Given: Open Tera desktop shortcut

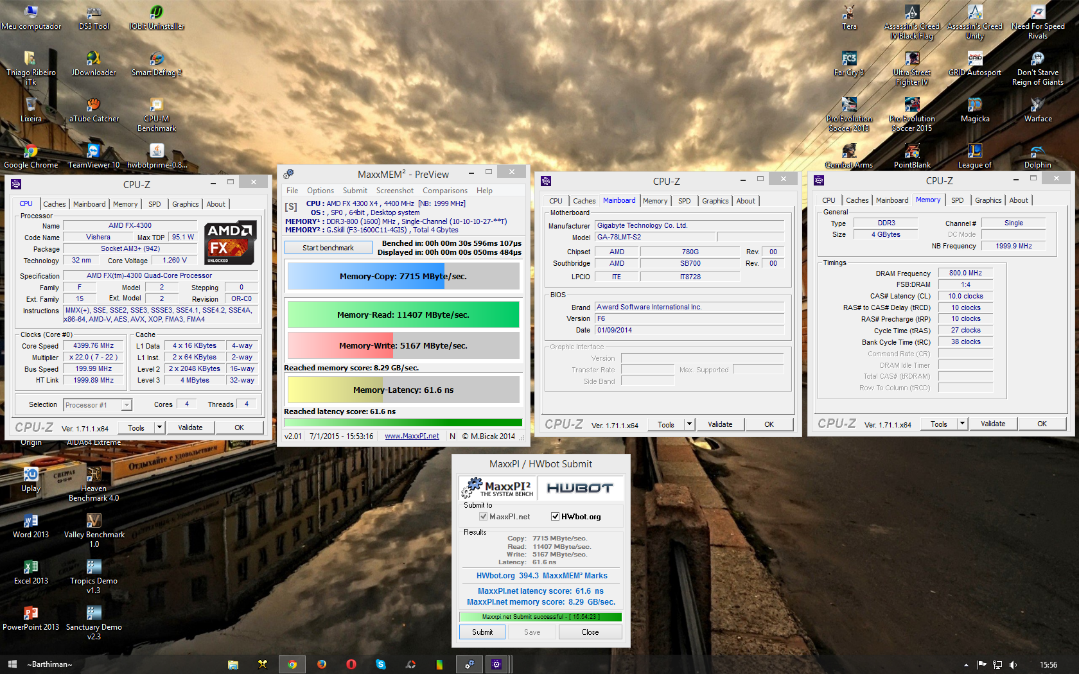Looking at the screenshot, I should click(849, 17).
